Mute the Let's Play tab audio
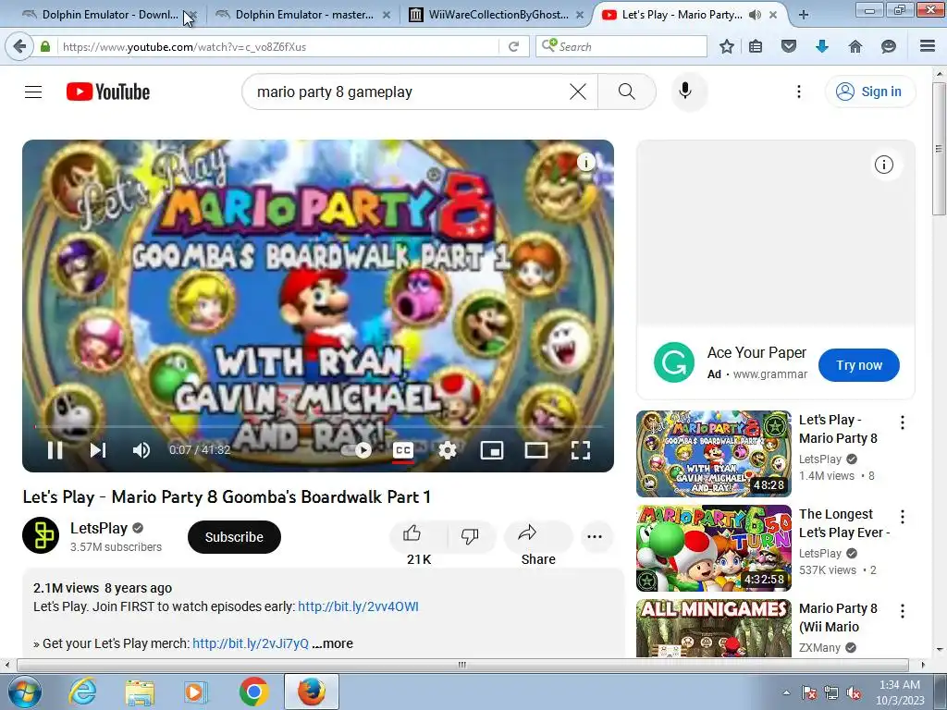 [755, 15]
